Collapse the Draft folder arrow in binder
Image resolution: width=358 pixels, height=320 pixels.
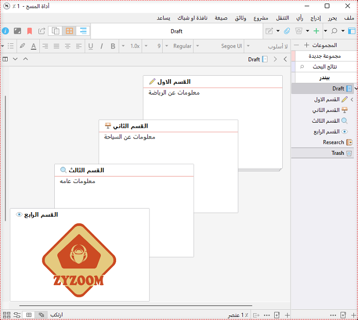[x=356, y=88]
